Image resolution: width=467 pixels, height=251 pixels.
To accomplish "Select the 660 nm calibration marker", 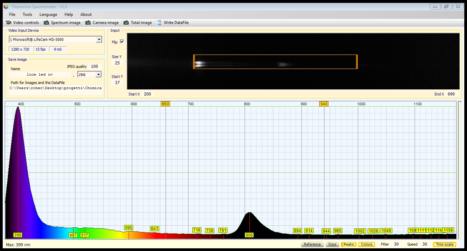I will point(165,104).
